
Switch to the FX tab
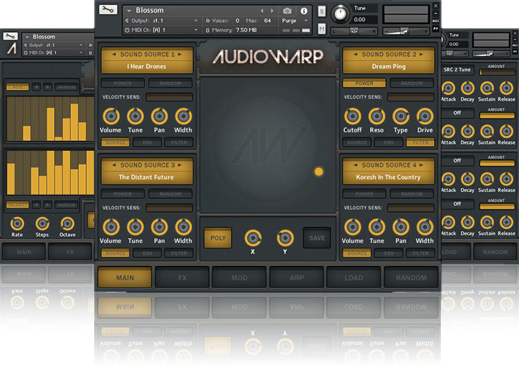[182, 278]
